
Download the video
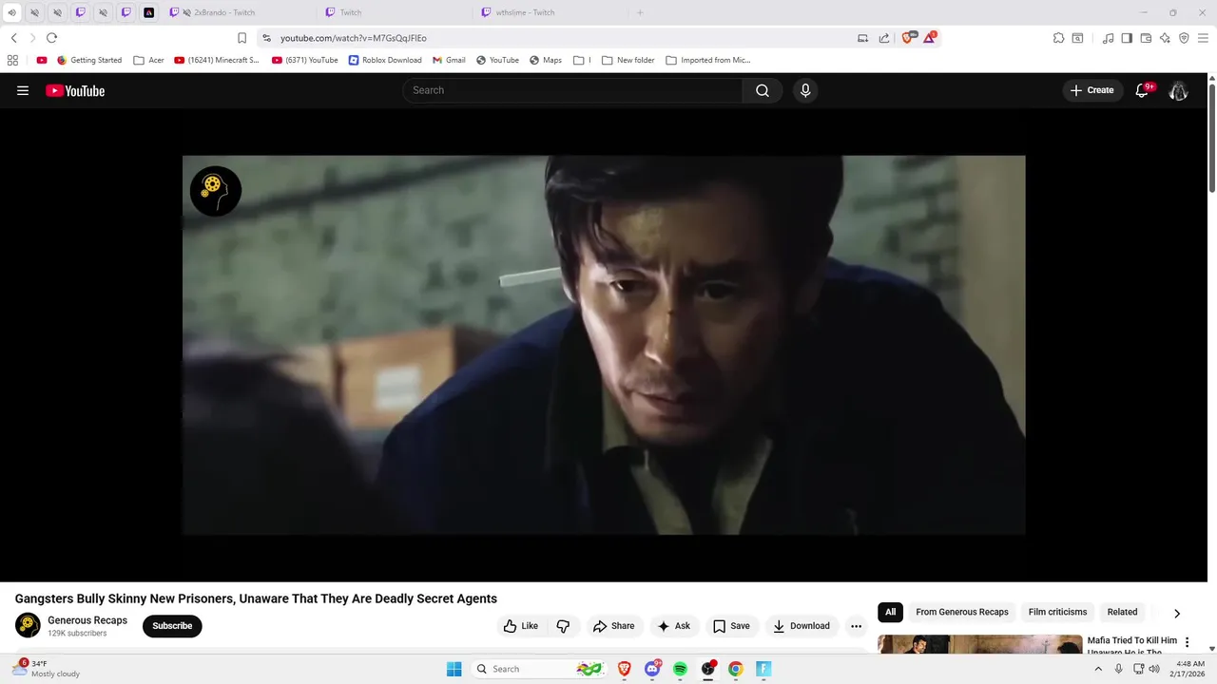[x=802, y=626]
